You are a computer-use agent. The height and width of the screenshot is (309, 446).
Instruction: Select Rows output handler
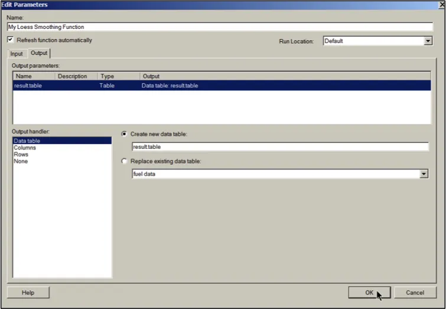coord(62,154)
